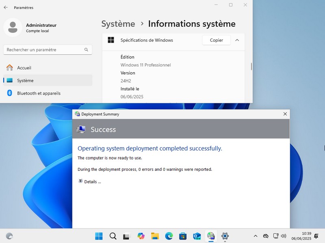The image size is (325, 243).
Task: Select Bluetooth et appareils in sidebar
Action: click(39, 93)
